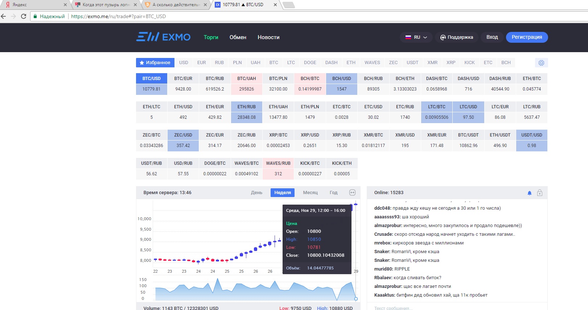Click the browser address bar URL
The width and height of the screenshot is (588, 310).
(x=118, y=16)
